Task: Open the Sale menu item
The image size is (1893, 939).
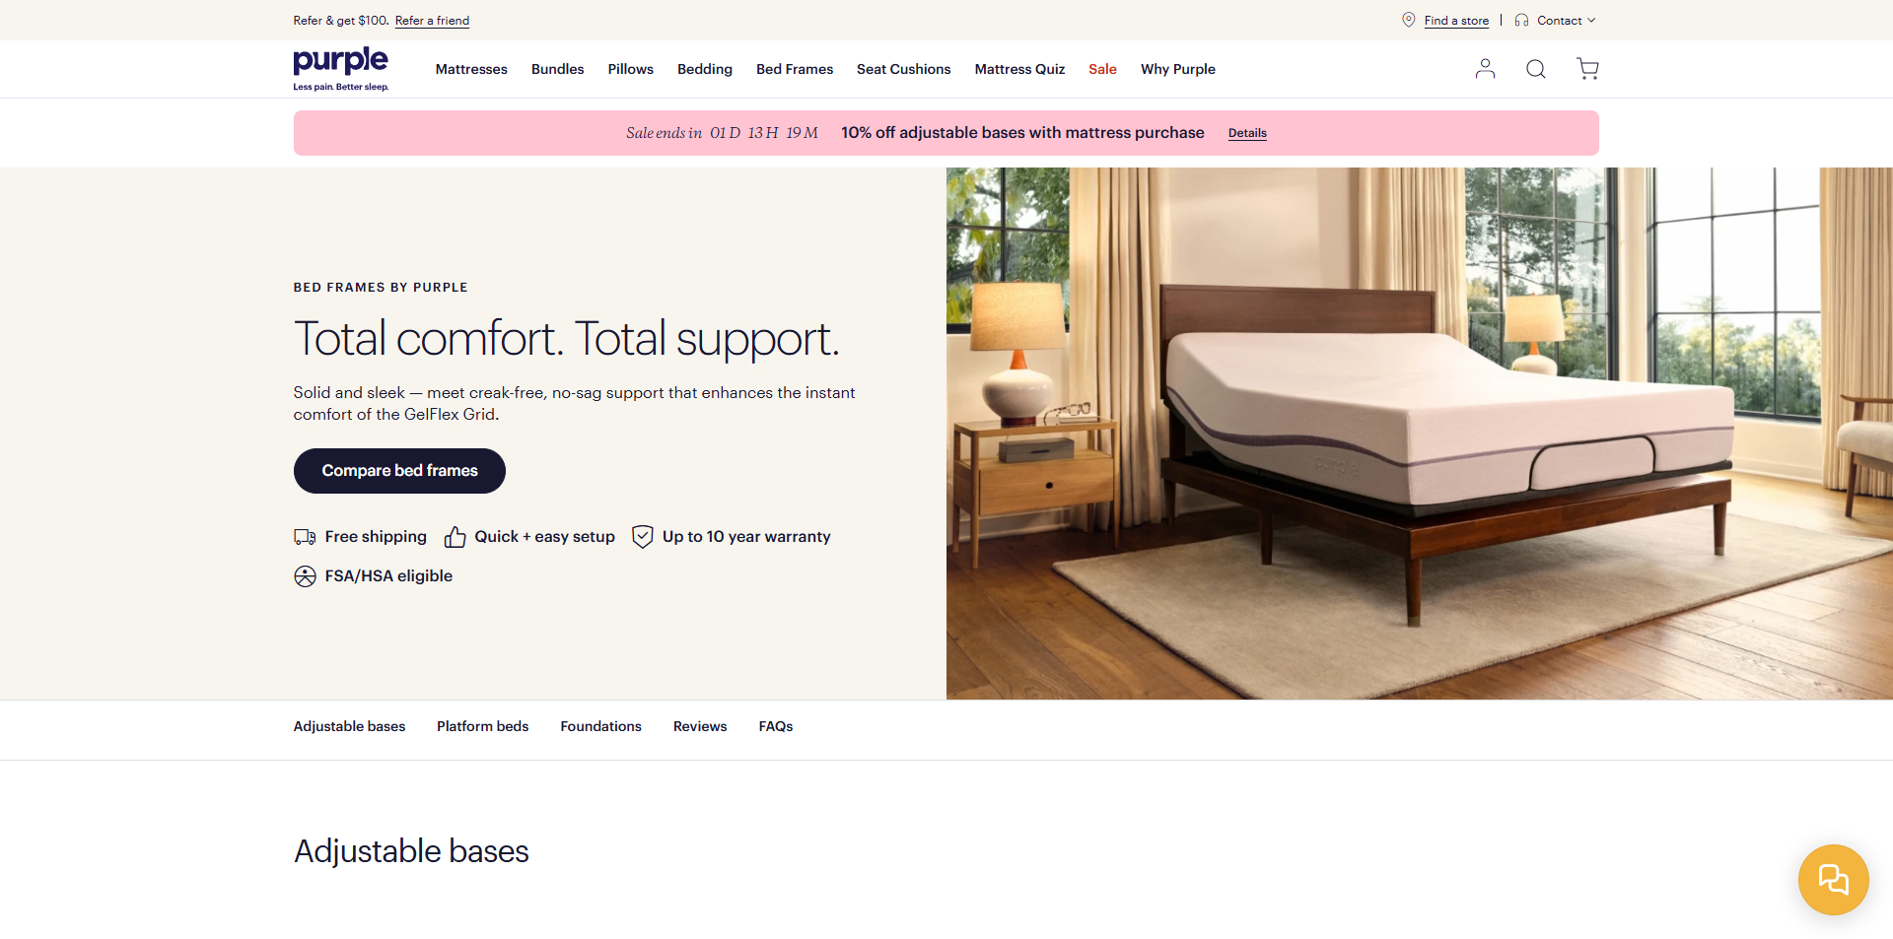Action: 1102,69
